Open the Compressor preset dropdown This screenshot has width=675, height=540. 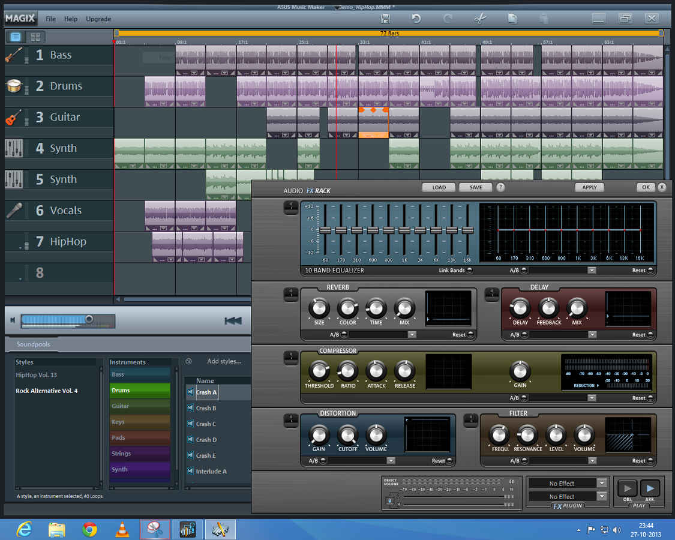coord(592,398)
